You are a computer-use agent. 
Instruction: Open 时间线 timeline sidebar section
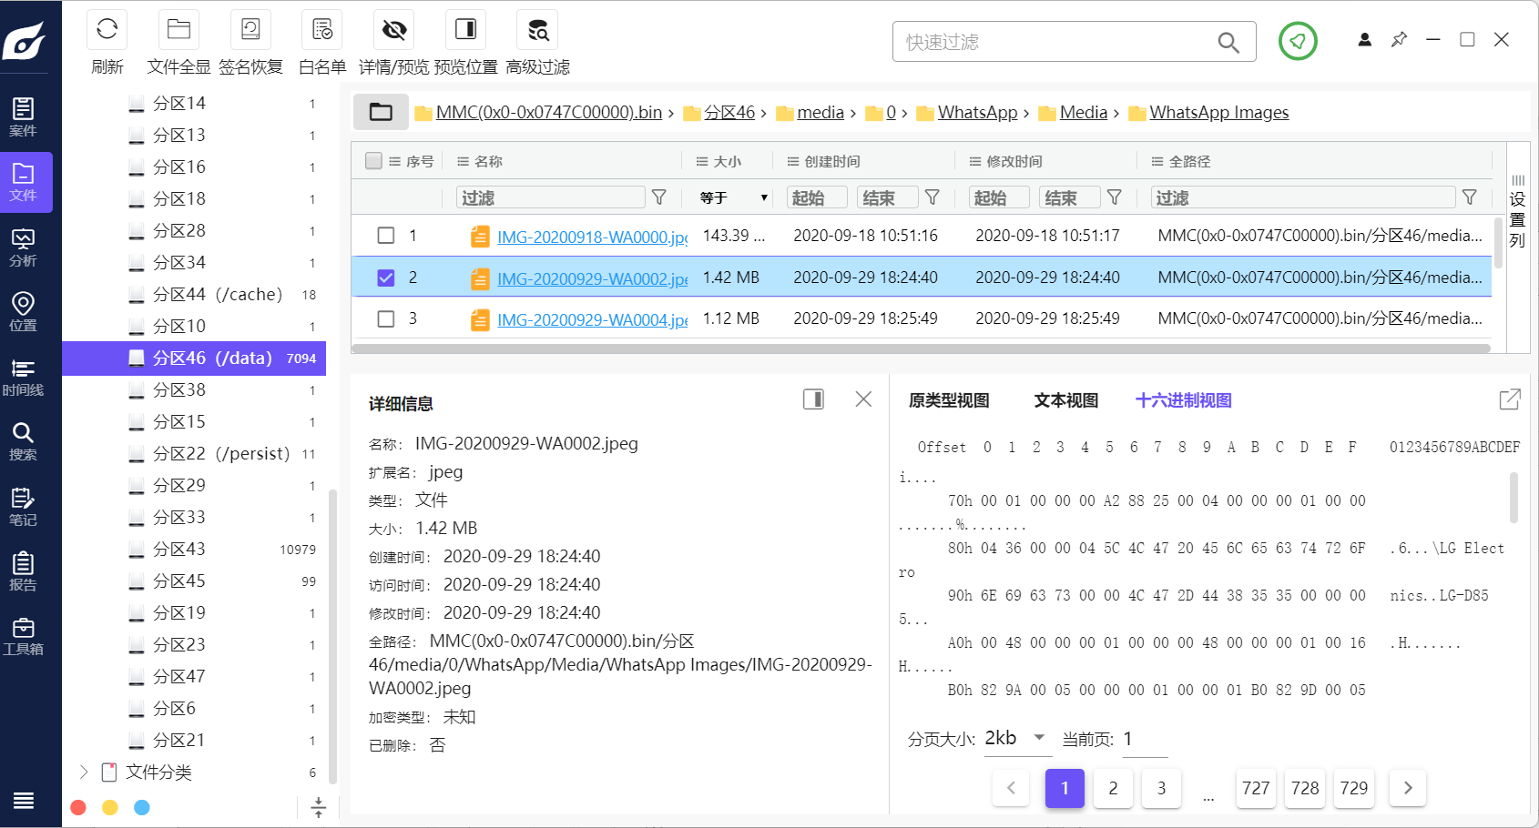coord(23,378)
